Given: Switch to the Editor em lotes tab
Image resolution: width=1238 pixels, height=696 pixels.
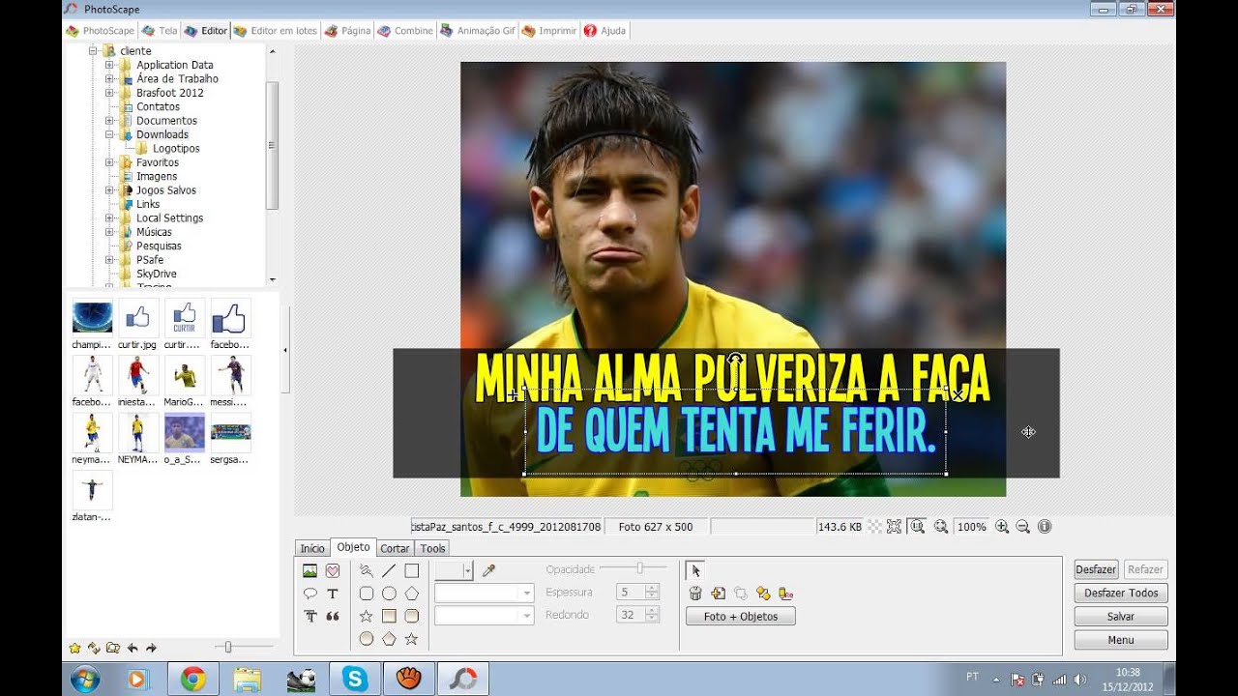Looking at the screenshot, I should click(x=276, y=31).
